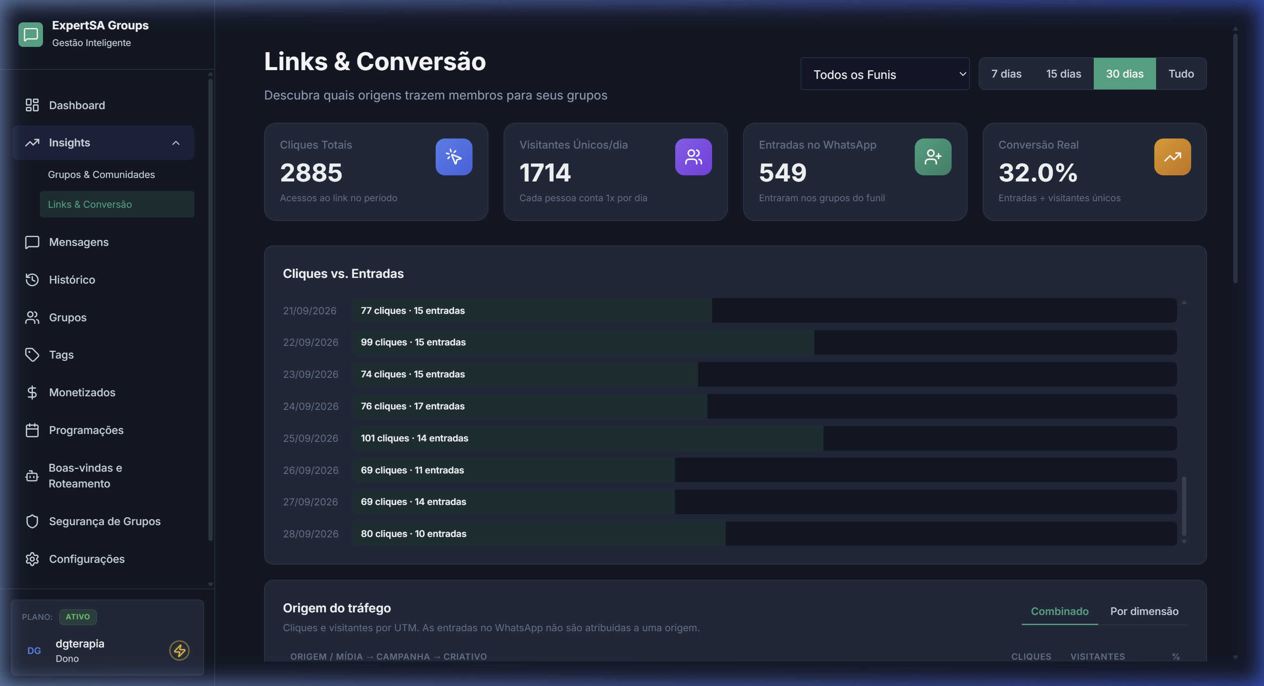Click the DG avatar initials
Screen dimensions: 1264x686
[34, 650]
